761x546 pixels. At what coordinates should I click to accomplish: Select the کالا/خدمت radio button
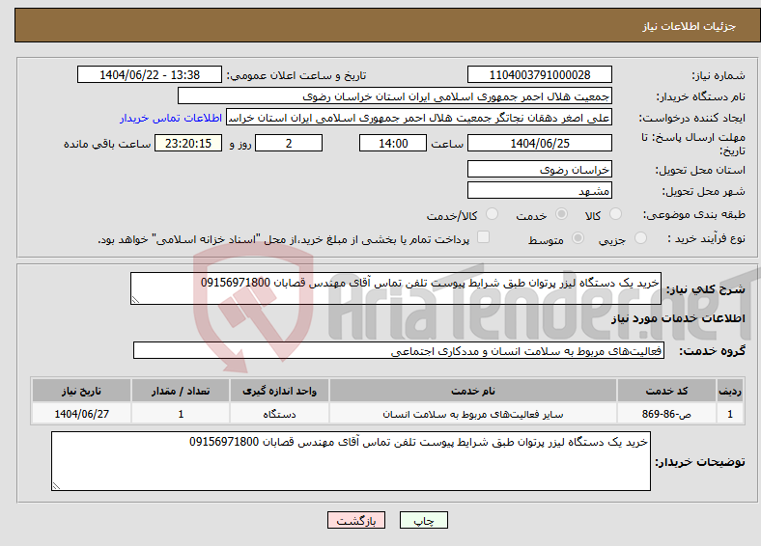click(x=492, y=214)
